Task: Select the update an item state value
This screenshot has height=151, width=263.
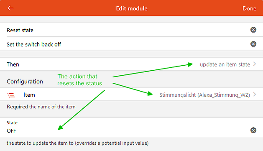Action: tap(225, 64)
